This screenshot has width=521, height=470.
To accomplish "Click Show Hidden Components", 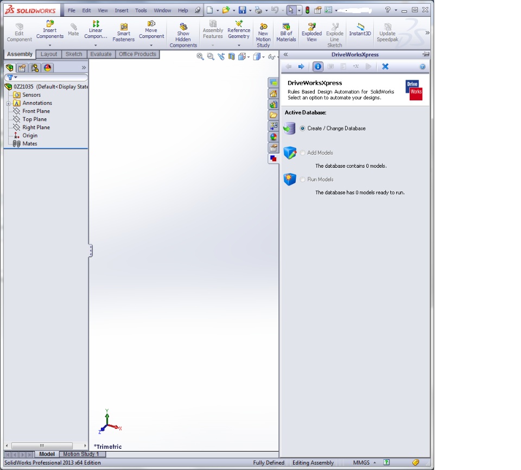I will pyautogui.click(x=183, y=35).
